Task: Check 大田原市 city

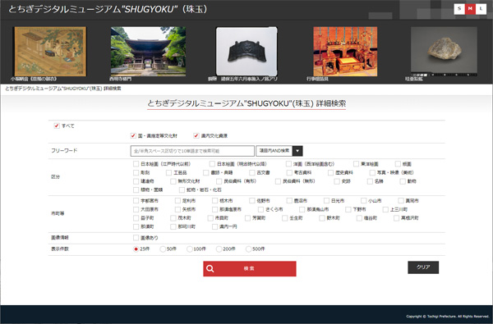Action: (x=136, y=209)
